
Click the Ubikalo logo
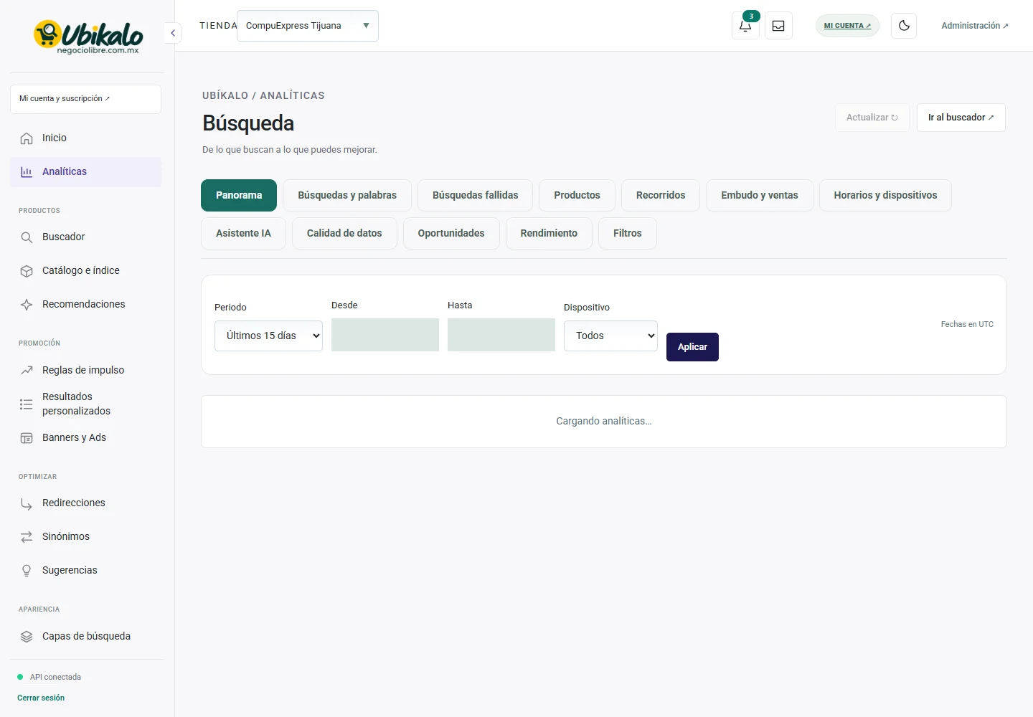click(x=88, y=37)
